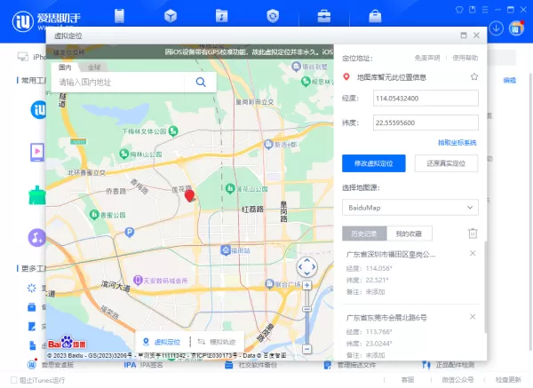Click the 新浩e都 marker

click(x=268, y=145)
